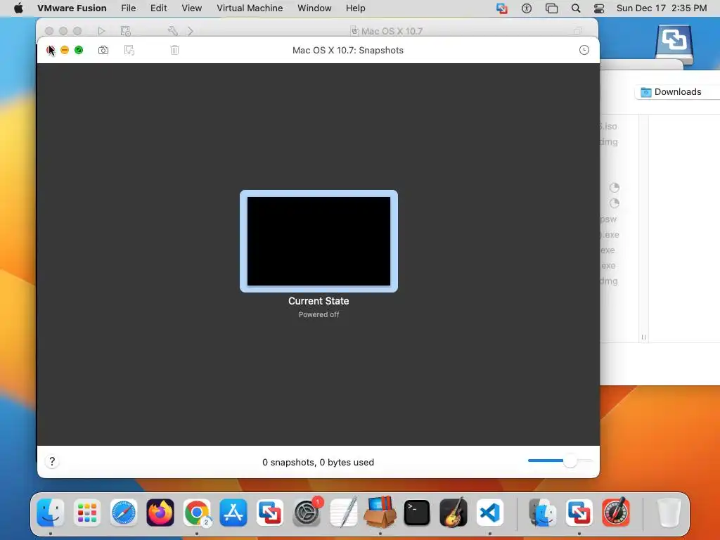Open the Help menu
The width and height of the screenshot is (720, 540).
tap(355, 8)
